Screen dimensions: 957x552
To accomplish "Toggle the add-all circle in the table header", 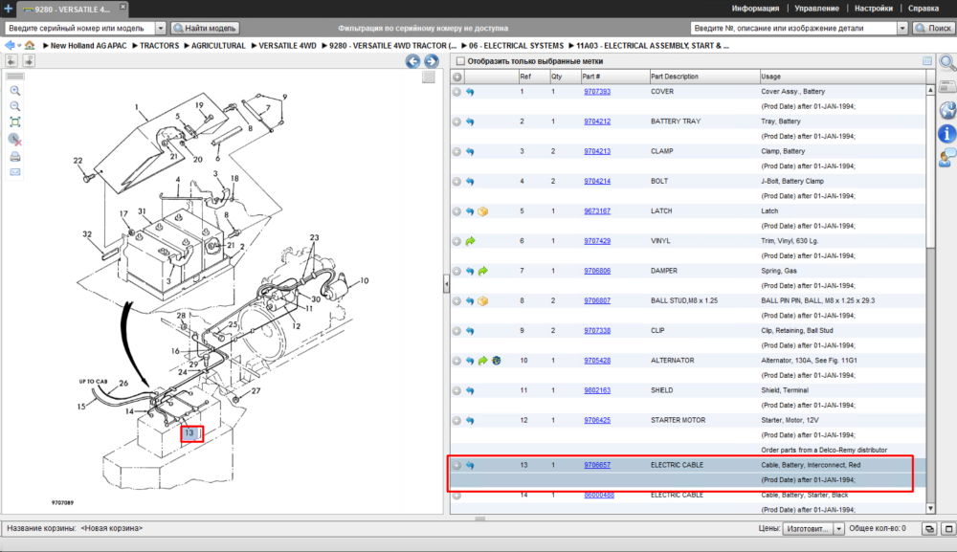I will [x=457, y=77].
